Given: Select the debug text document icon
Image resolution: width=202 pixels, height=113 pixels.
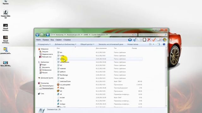Looking at the screenshot, I should pyautogui.click(x=58, y=88).
